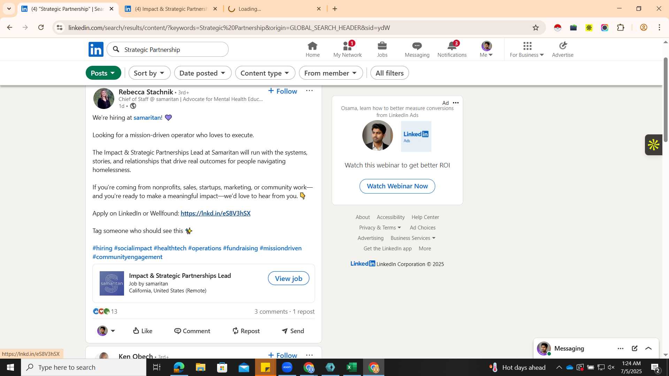The image size is (669, 376).
Task: Expand the For Business apps menu
Action: (527, 49)
